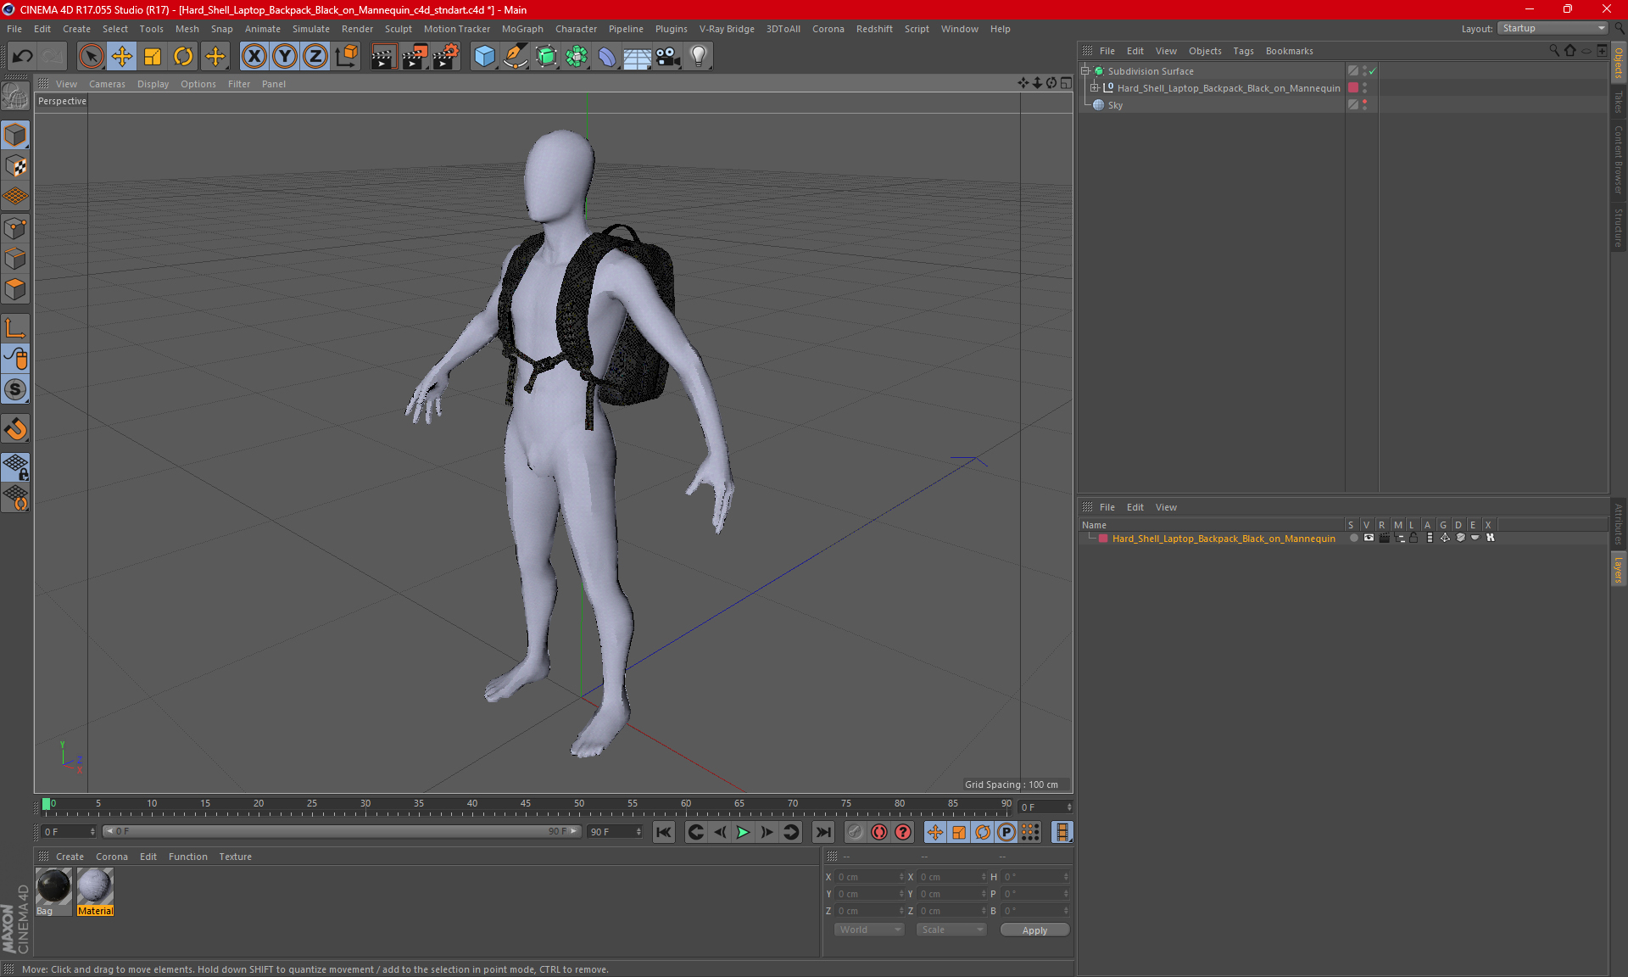
Task: Switch to the Layers side tab
Action: (x=1619, y=570)
